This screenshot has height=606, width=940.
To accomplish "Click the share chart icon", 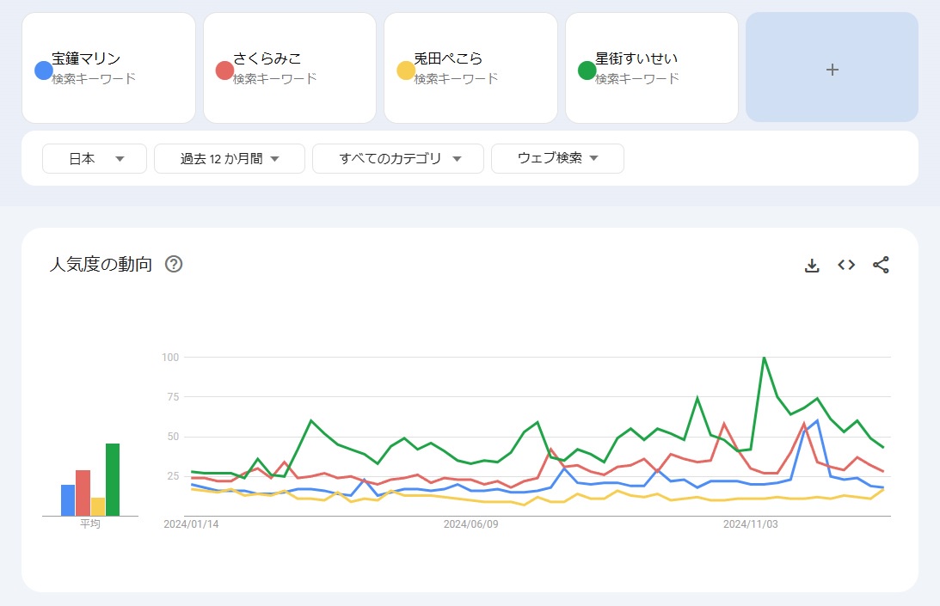I will tap(881, 265).
